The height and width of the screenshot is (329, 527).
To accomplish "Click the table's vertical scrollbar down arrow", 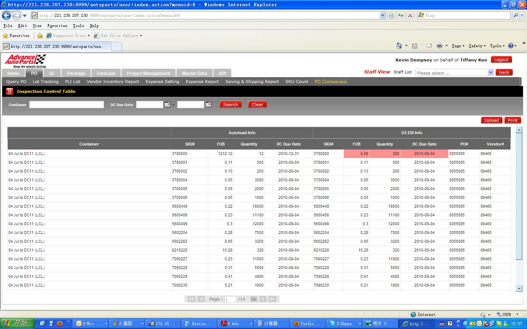I will coord(519,288).
